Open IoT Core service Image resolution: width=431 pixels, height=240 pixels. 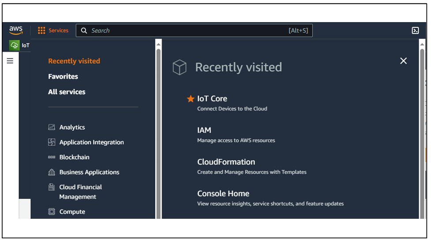[212, 99]
